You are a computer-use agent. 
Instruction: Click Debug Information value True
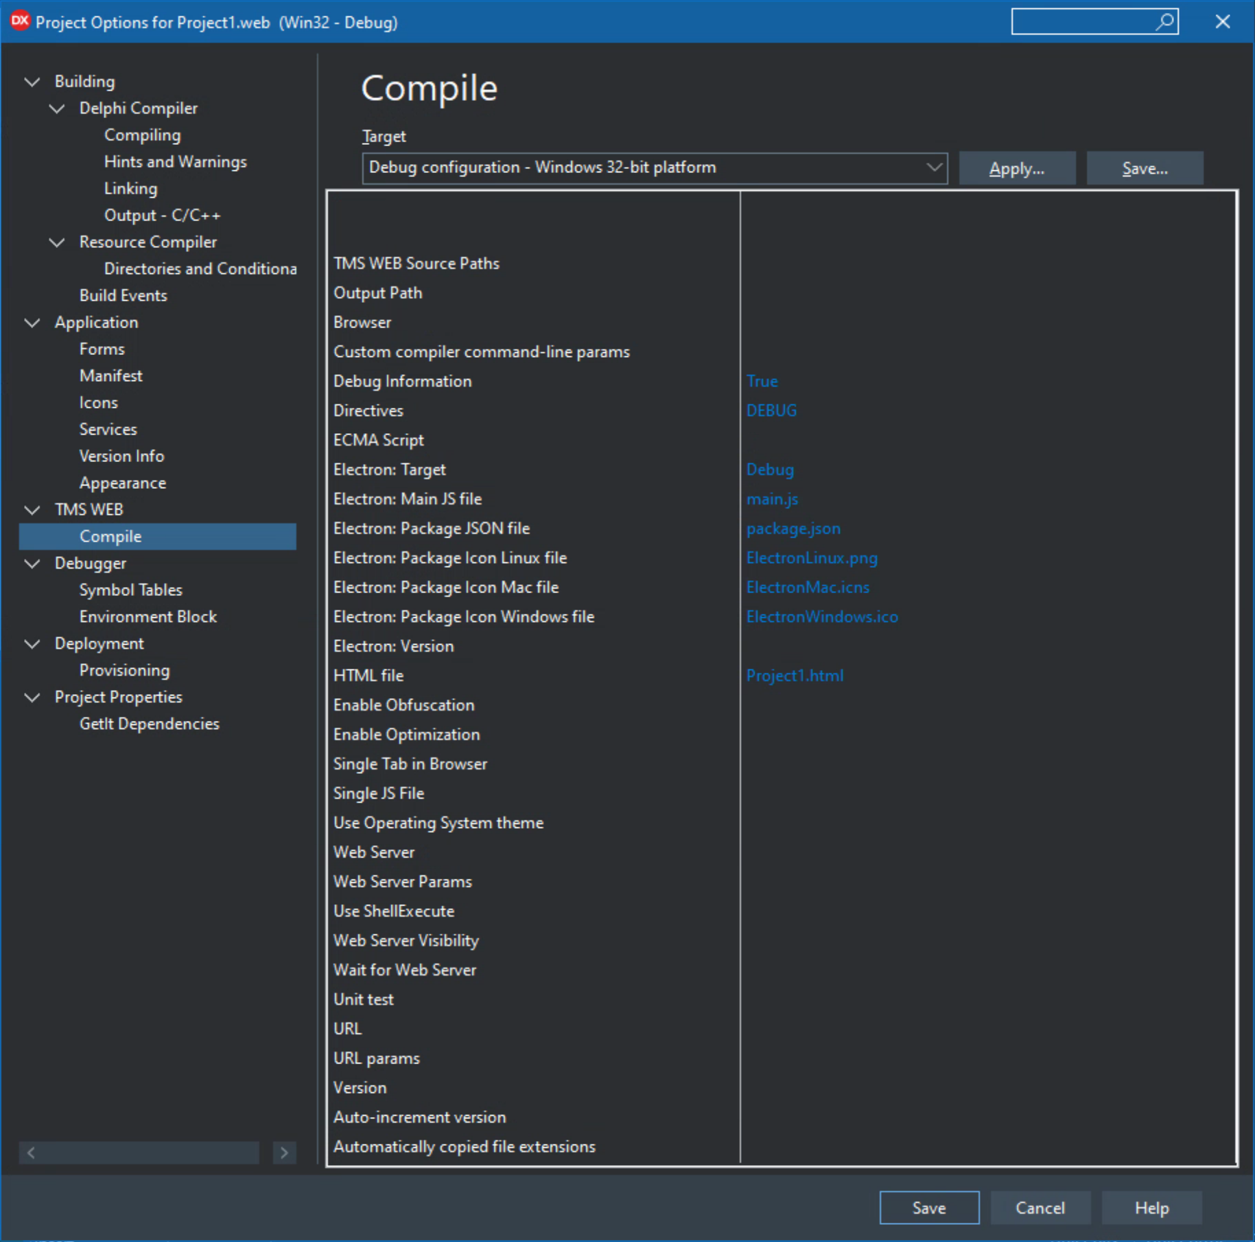pos(762,382)
